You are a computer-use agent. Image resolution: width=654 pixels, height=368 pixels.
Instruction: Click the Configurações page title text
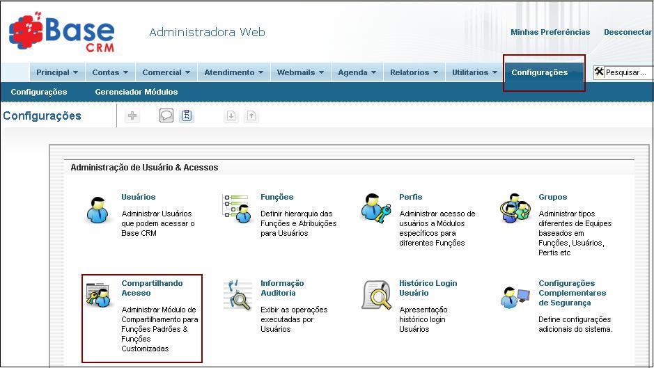pos(42,116)
